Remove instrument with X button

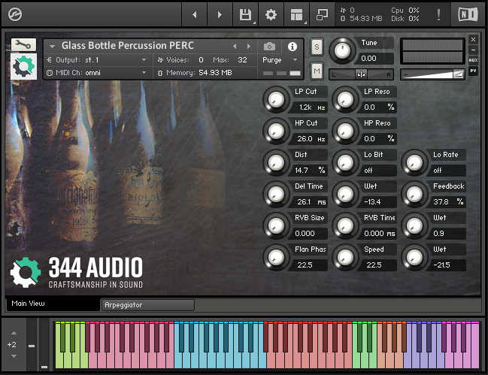pyautogui.click(x=473, y=40)
